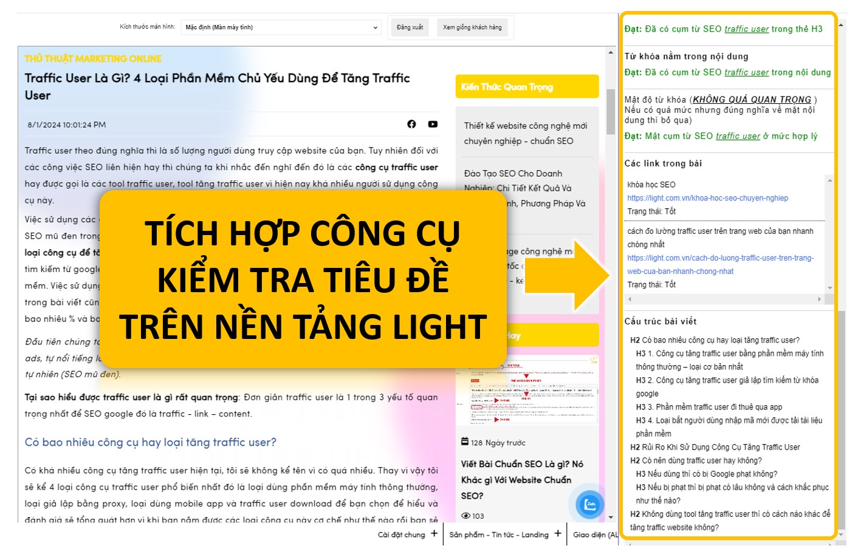Click H3 1. Công cụ tăng traffic user bằng phần mềm

pyautogui.click(x=730, y=360)
